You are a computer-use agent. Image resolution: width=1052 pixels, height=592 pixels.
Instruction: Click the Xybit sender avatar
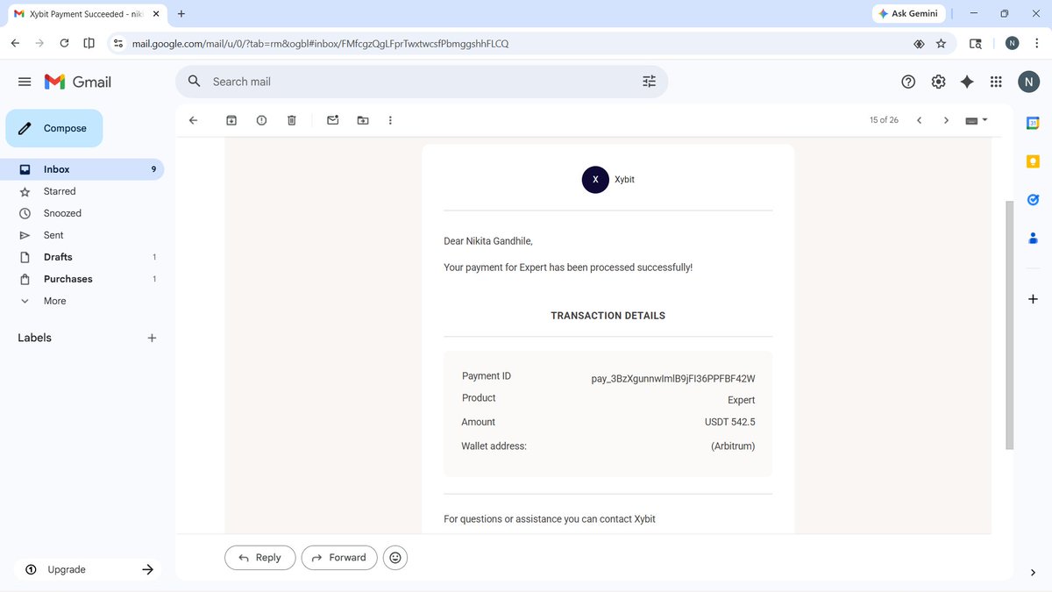click(595, 179)
